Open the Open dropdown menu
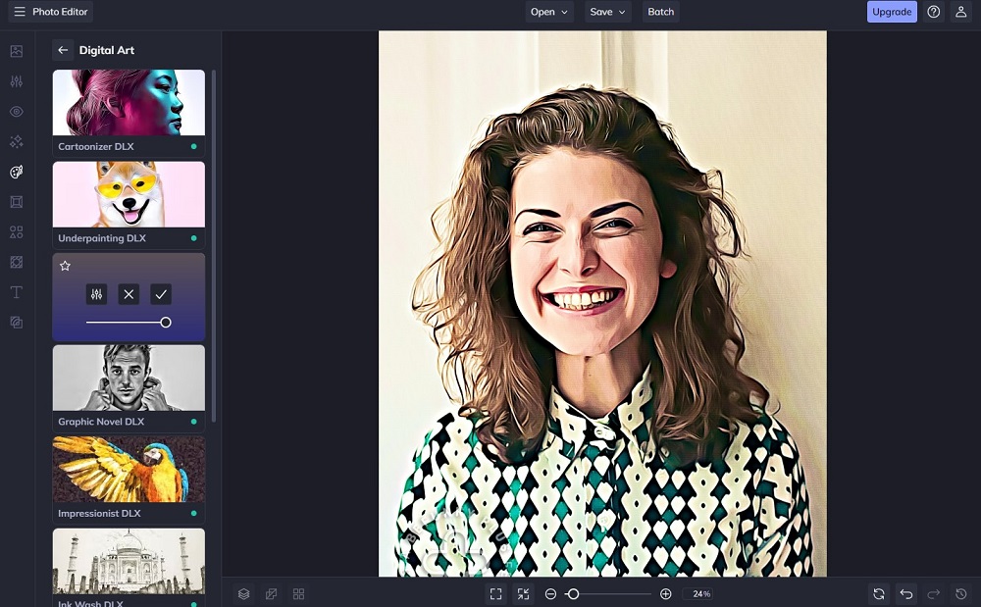981x607 pixels. (549, 12)
